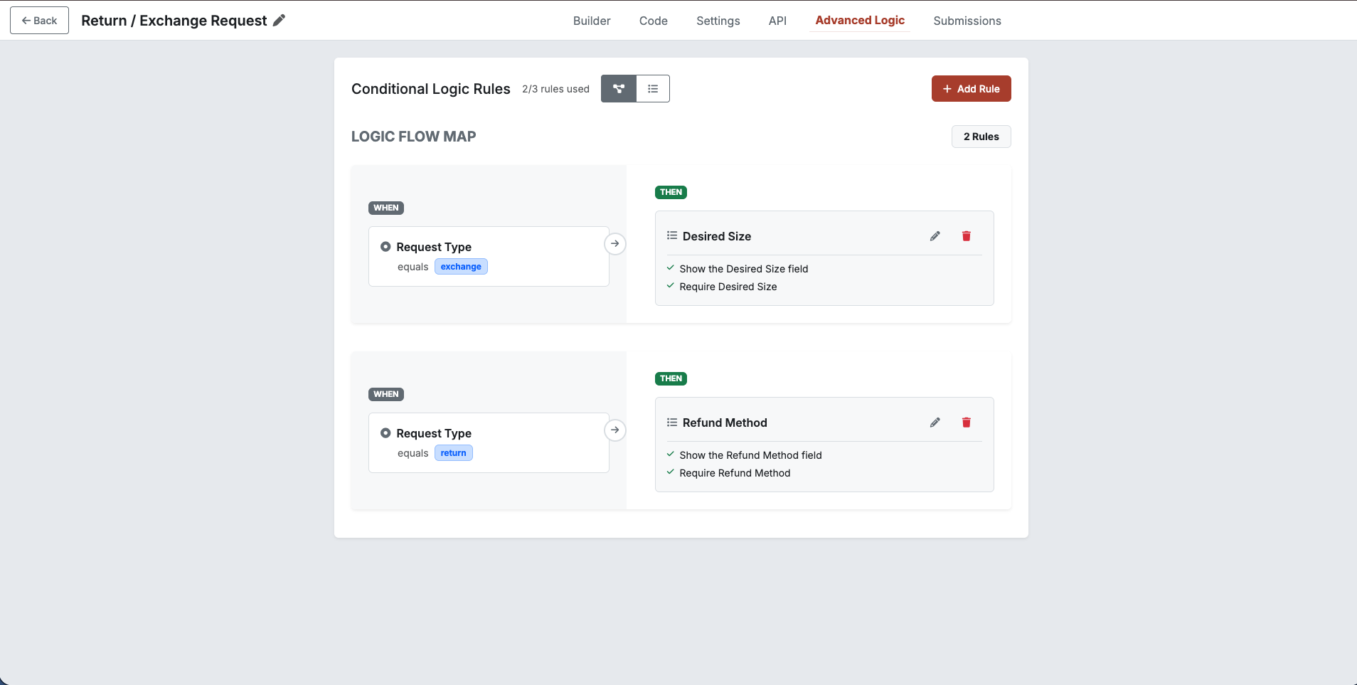Click the list icon beside Refund Method
The width and height of the screenshot is (1357, 685).
[x=672, y=421]
